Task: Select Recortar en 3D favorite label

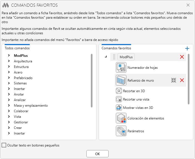Action: tap(134, 91)
